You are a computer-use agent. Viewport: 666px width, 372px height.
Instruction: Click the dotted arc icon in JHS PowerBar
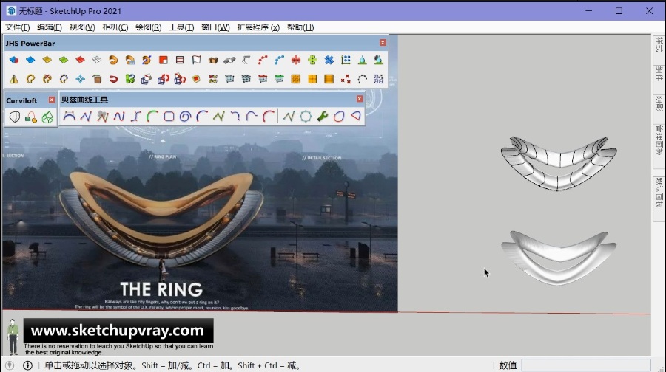(x=363, y=79)
